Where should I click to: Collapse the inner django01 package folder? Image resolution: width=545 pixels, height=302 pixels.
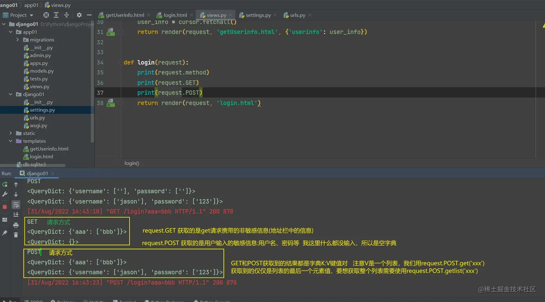pyautogui.click(x=11, y=94)
